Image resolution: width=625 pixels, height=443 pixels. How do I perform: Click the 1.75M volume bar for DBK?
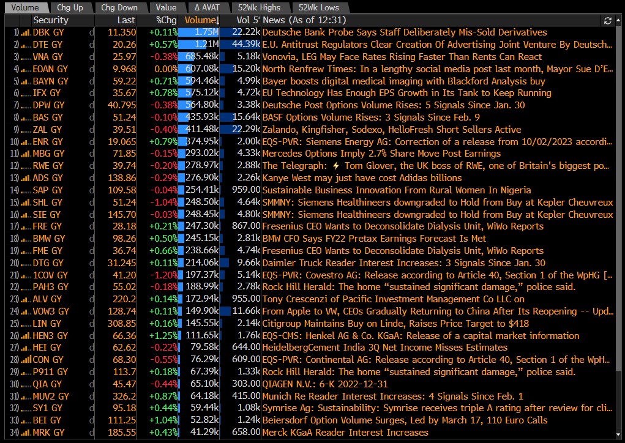(x=198, y=32)
